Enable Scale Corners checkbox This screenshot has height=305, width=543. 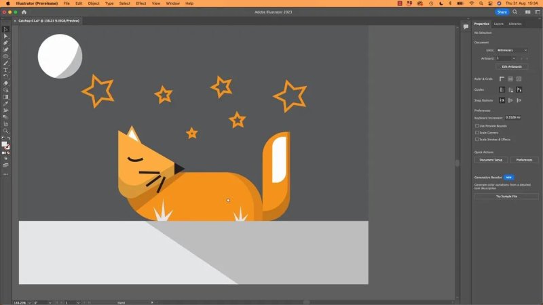tap(477, 132)
